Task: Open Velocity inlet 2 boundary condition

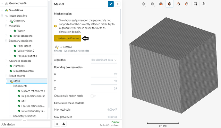Action: pyautogui.click(x=26, y=51)
